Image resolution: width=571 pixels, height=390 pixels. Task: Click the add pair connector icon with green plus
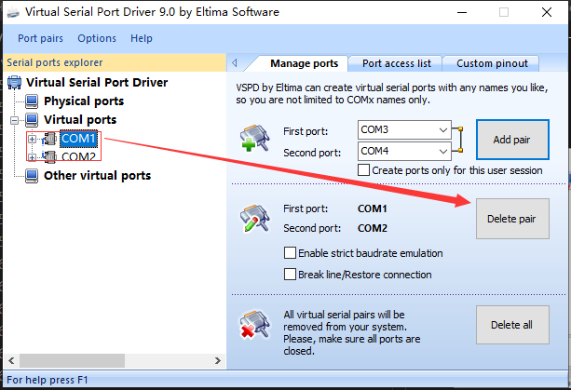point(254,139)
